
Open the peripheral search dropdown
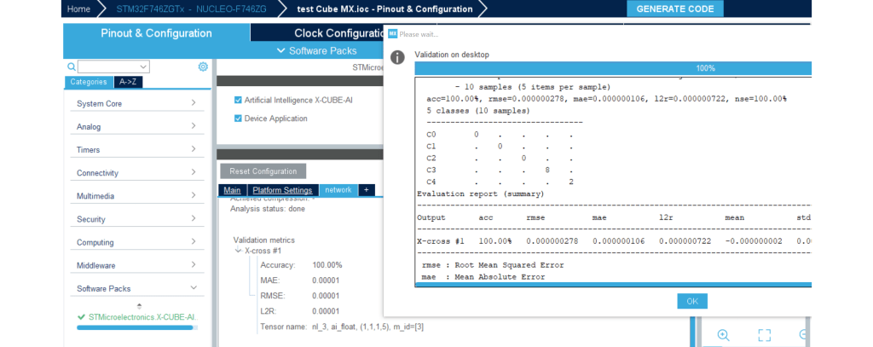point(142,67)
